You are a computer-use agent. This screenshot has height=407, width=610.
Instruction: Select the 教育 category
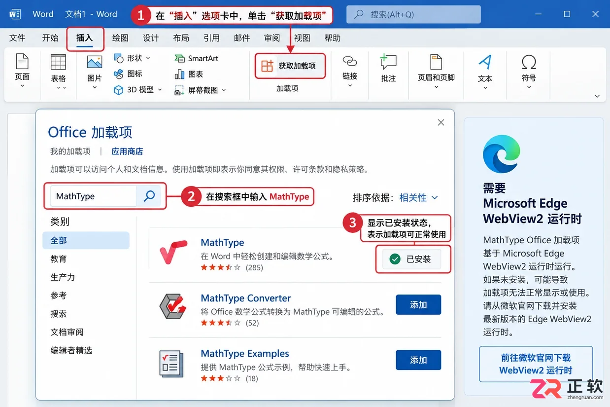pos(59,259)
